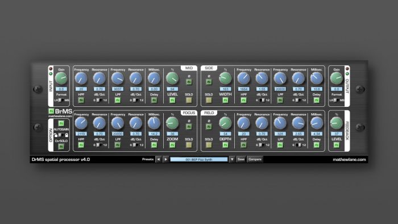
Task: Toggle the AUTOGAIN IN button
Action: (x=61, y=123)
